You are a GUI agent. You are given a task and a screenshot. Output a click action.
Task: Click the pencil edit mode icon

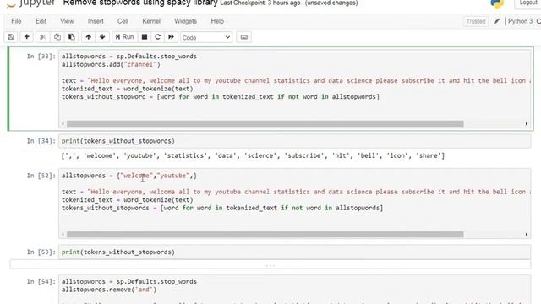[x=496, y=21]
